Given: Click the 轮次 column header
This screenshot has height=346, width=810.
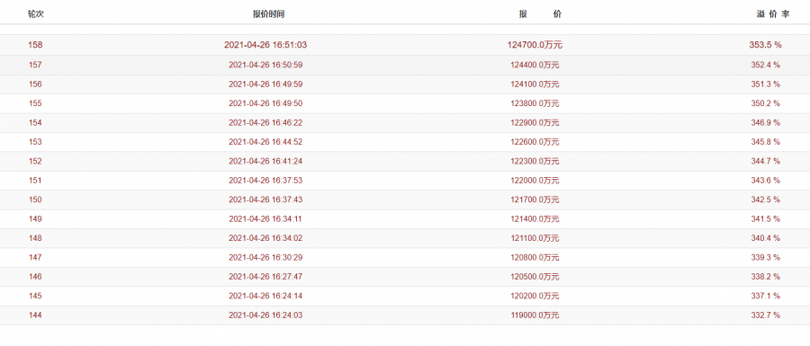Looking at the screenshot, I should (x=36, y=14).
